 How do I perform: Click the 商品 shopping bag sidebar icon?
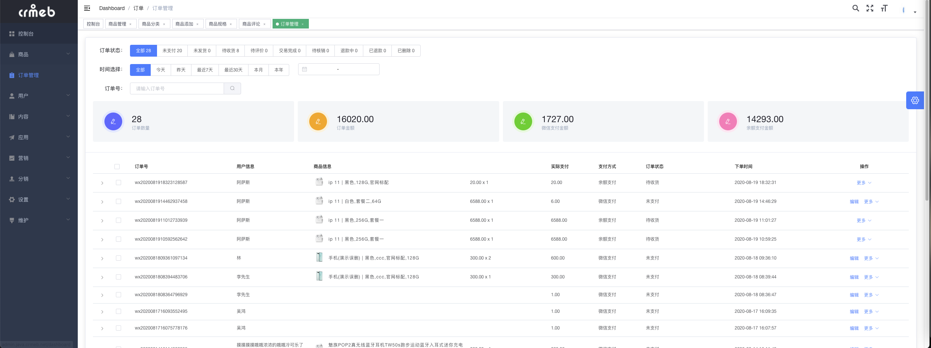12,54
